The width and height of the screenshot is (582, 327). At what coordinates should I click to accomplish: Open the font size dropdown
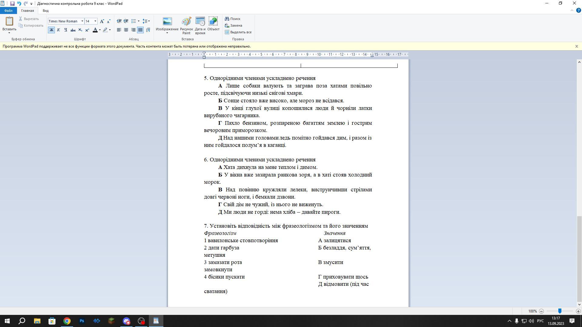click(x=95, y=21)
